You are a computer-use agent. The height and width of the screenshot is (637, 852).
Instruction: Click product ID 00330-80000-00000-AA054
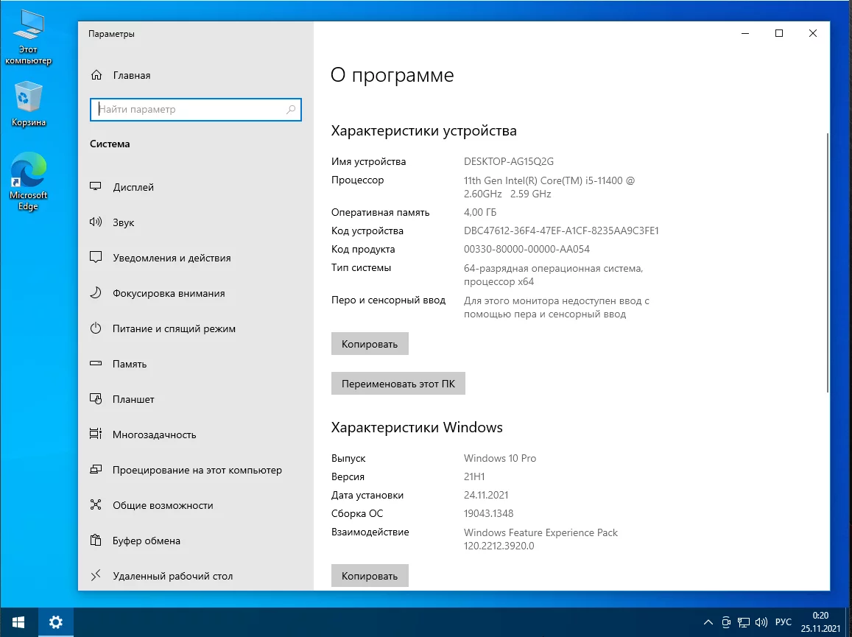point(527,249)
